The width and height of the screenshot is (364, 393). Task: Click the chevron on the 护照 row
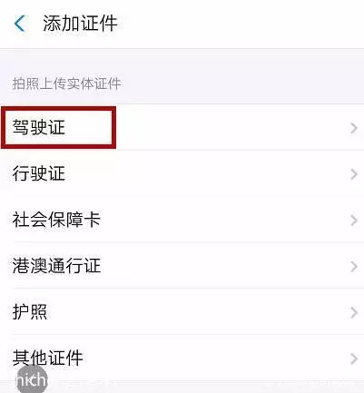(354, 312)
